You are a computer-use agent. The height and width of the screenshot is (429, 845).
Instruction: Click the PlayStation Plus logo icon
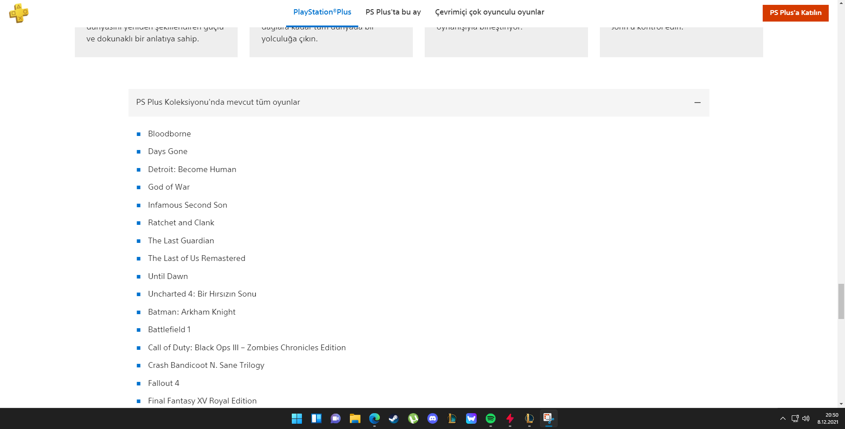click(18, 13)
